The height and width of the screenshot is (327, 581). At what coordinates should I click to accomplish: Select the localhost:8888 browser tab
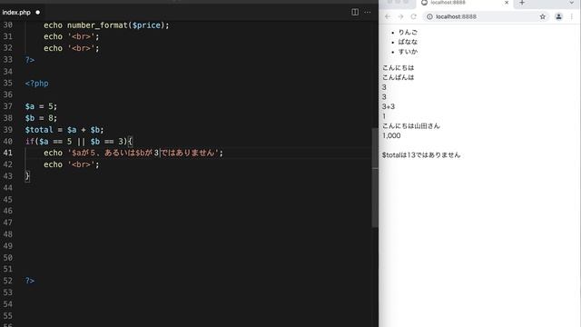464,3
